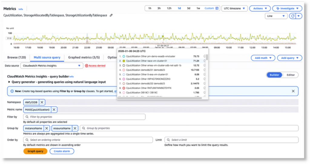Viewport: 310px width, 164px height.
Task: Click inside the Group by properties field
Action: coord(189,128)
